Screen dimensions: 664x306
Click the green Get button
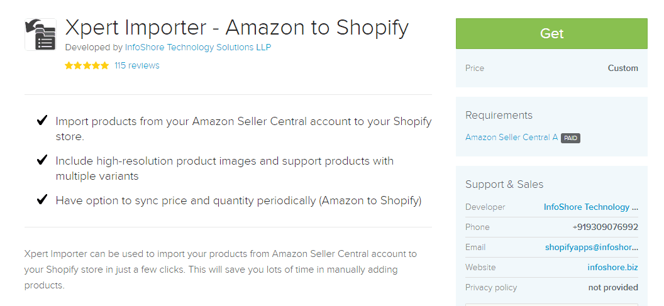(551, 33)
